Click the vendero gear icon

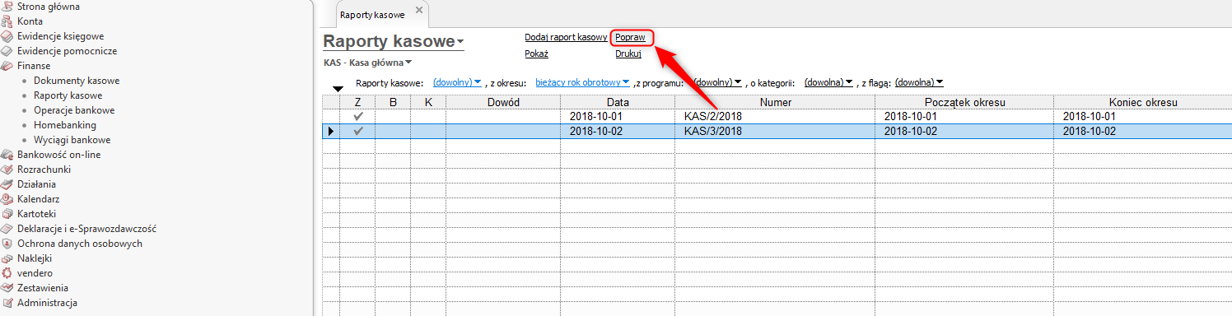click(x=7, y=273)
